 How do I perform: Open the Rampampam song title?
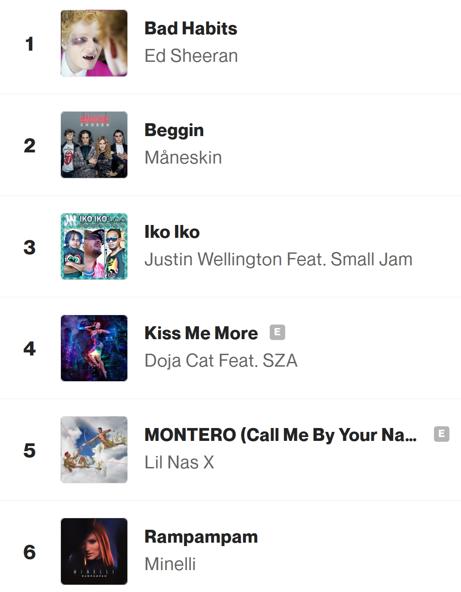[201, 537]
